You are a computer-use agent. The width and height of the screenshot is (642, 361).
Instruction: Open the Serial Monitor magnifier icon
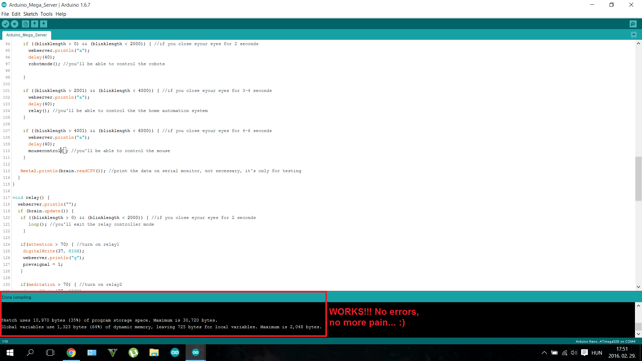[633, 24]
